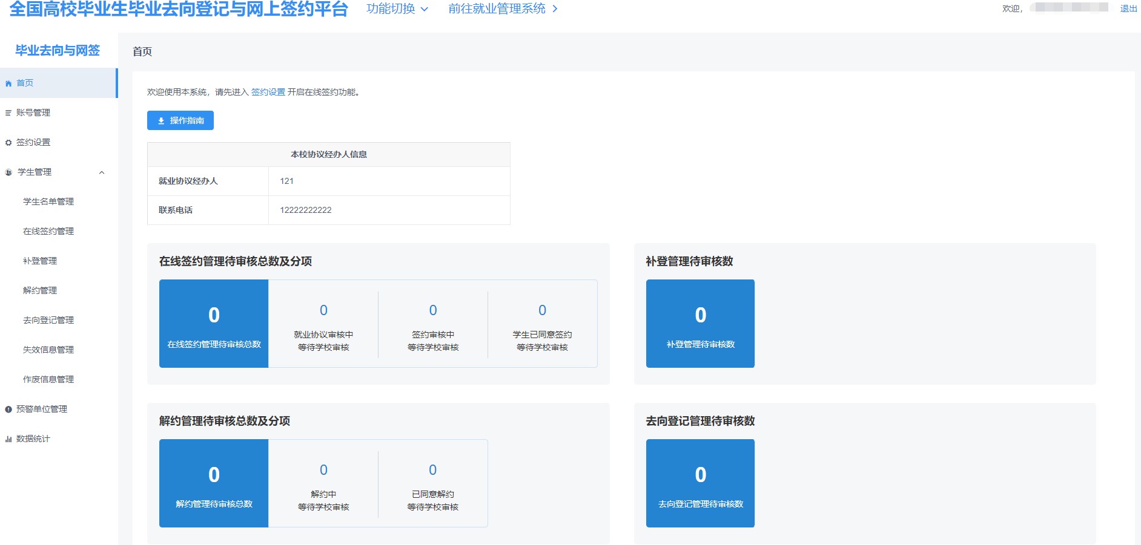Click the 补登管理待审核数 blue tile
1141x545 pixels.
tap(700, 324)
